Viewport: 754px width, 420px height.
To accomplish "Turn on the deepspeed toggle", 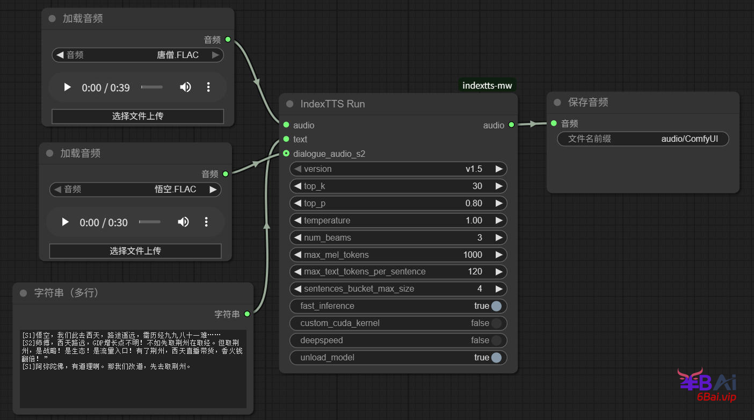I will (496, 341).
